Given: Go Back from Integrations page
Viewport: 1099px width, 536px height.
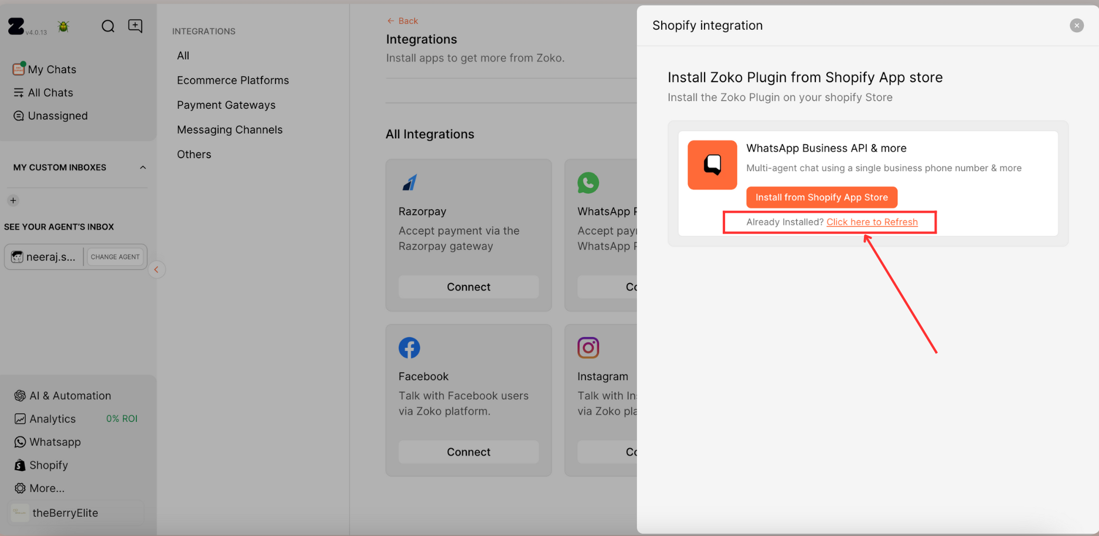Looking at the screenshot, I should [x=402, y=21].
